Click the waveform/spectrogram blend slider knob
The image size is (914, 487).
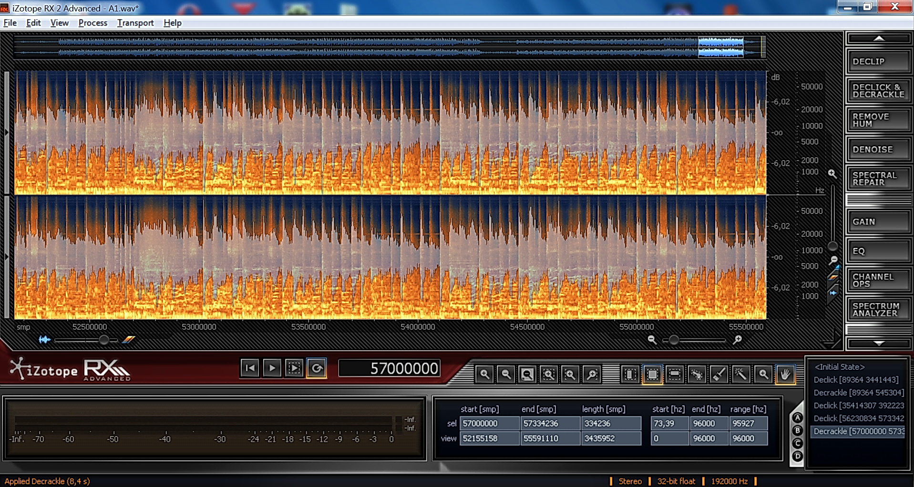click(103, 340)
